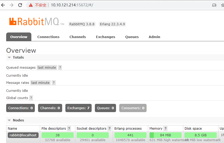
Task: Click the Disk space column header
Action: click(193, 129)
